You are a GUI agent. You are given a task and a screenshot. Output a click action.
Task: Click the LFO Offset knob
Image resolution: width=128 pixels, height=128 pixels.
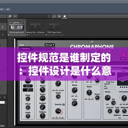tap(28, 107)
